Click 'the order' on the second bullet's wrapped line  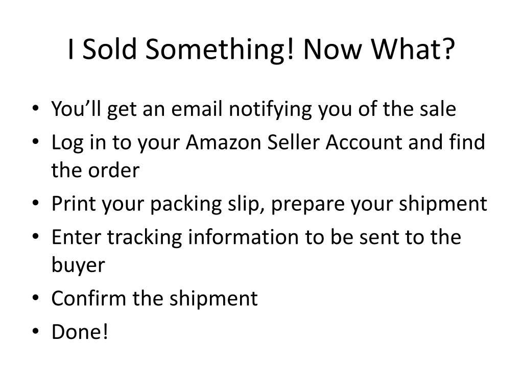tap(96, 170)
